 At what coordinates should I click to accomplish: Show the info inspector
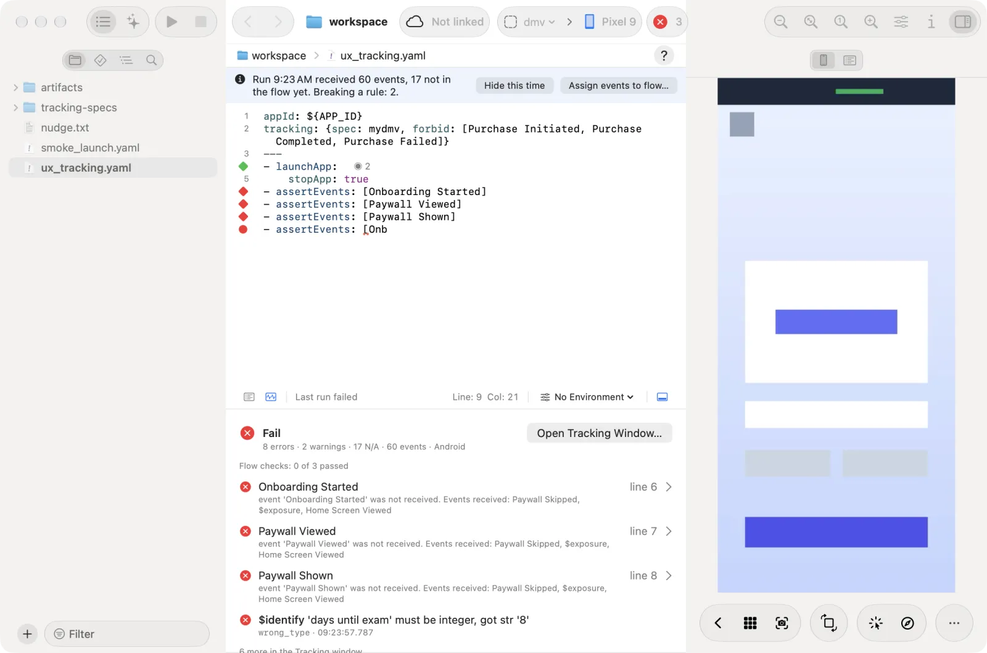(x=931, y=22)
